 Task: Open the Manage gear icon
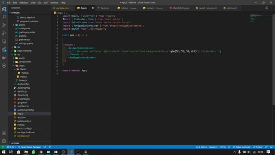click(4, 141)
